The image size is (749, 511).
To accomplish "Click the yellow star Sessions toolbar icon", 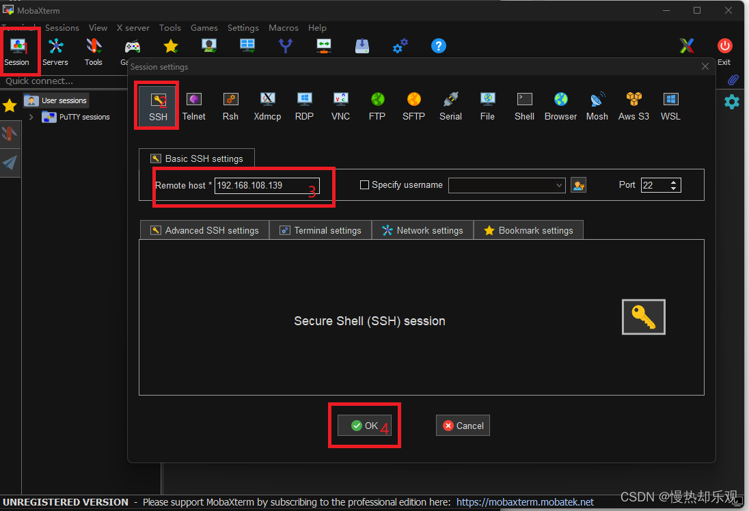I will (x=171, y=46).
